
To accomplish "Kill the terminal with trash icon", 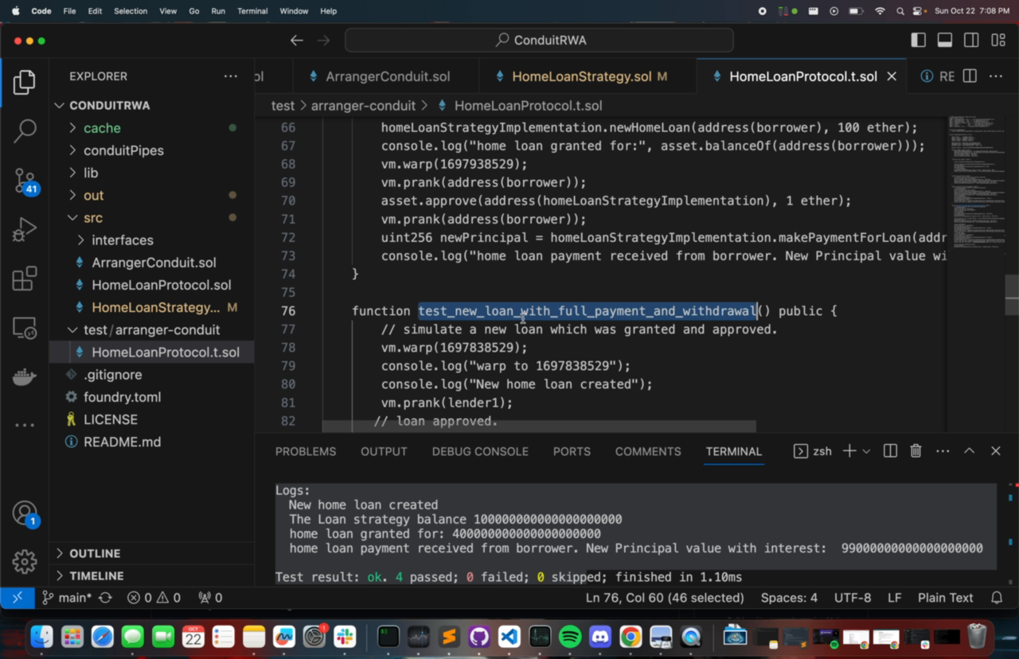I will click(x=916, y=451).
